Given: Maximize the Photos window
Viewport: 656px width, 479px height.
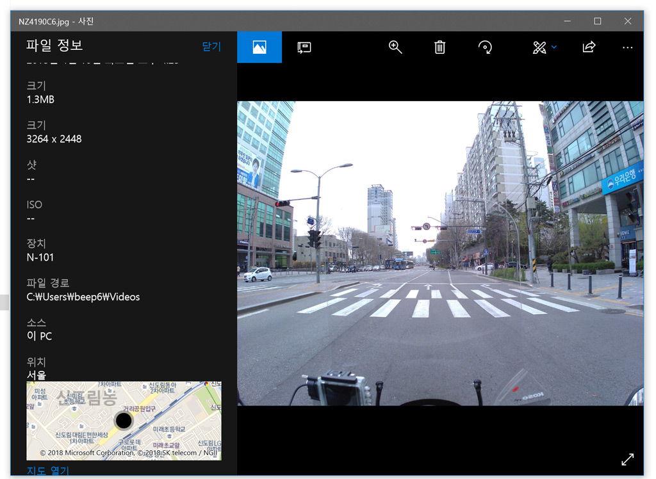Looking at the screenshot, I should [x=597, y=21].
